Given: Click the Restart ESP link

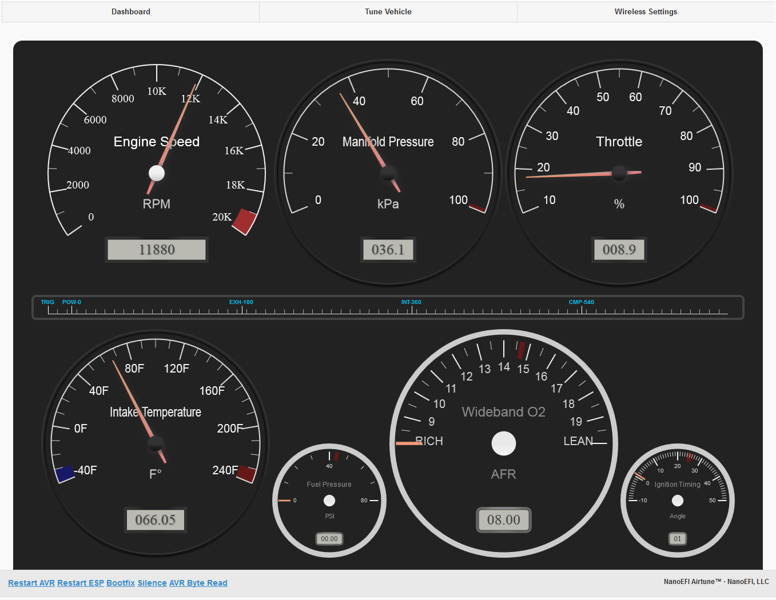Looking at the screenshot, I should [81, 583].
